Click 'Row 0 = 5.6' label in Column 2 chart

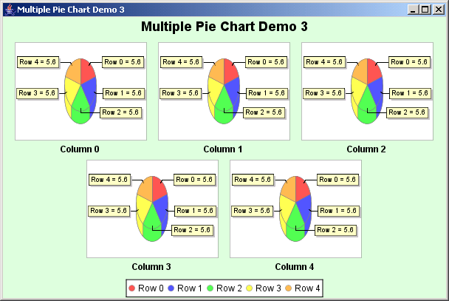tap(409, 62)
